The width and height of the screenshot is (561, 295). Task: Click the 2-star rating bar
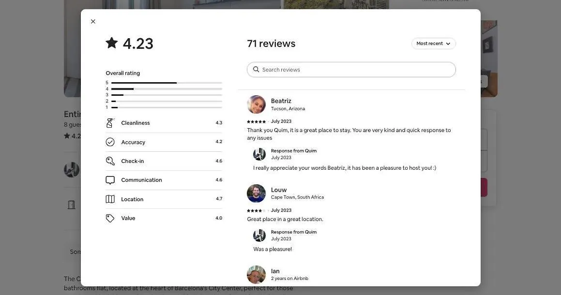[x=167, y=101]
